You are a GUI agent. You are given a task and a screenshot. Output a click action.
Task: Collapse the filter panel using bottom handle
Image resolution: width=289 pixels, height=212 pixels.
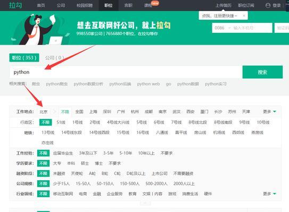[x=145, y=203]
